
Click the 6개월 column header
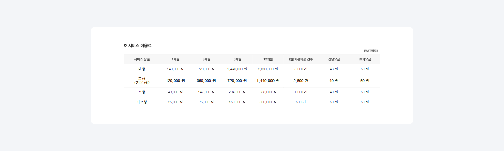click(x=237, y=59)
